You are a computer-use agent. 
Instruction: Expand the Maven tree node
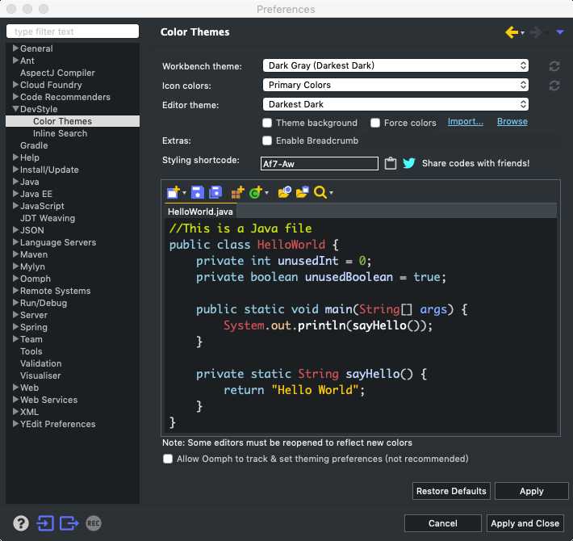click(15, 254)
